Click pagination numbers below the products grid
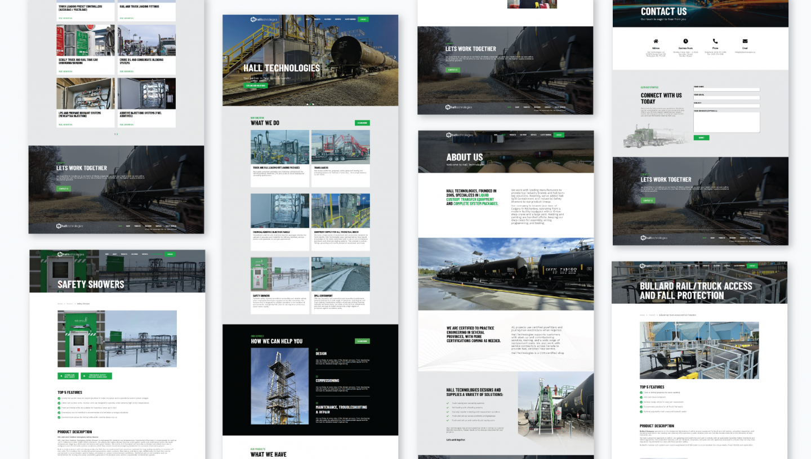This screenshot has width=811, height=459. click(116, 134)
